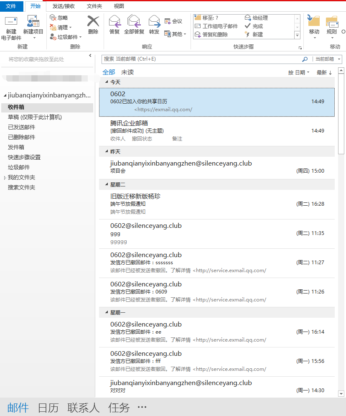The height and width of the screenshot is (416, 346).
Task: Expand the quick steps gallery more arrow
Action: click(297, 35)
